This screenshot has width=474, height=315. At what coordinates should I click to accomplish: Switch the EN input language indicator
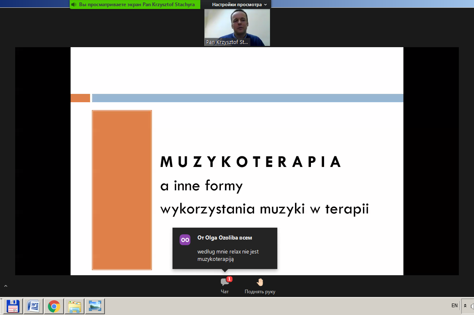[x=454, y=306]
